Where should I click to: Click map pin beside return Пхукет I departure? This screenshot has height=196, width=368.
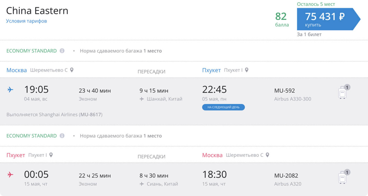coord(51,155)
